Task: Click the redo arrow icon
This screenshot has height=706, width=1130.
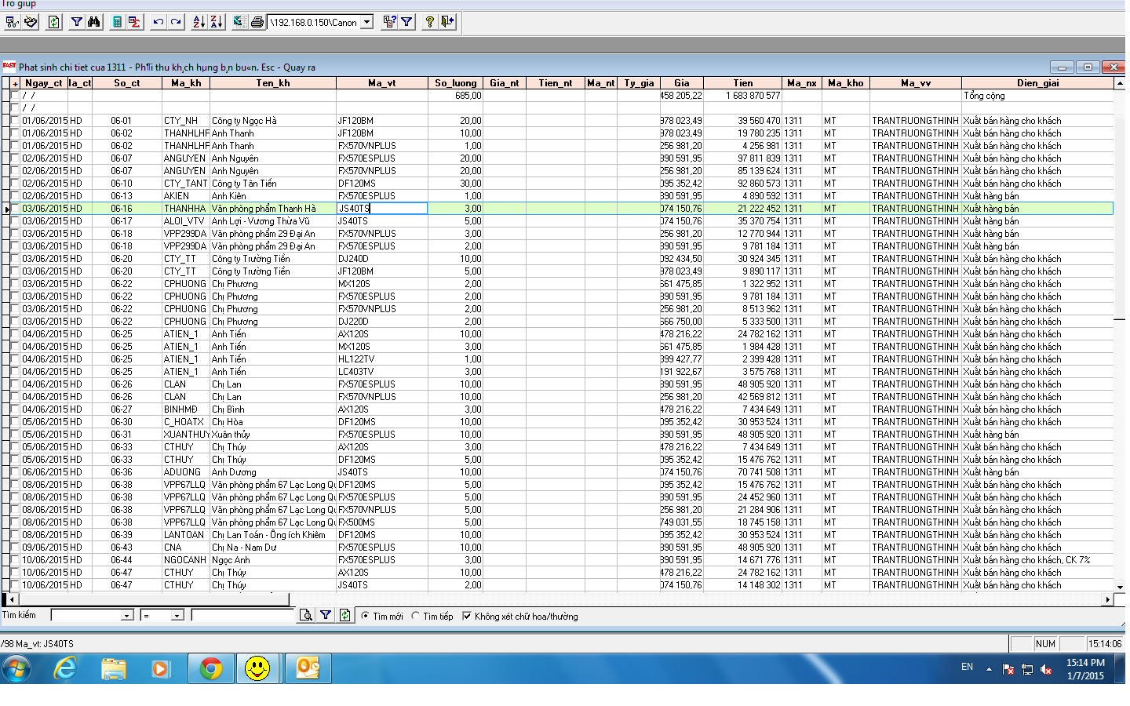Action: (177, 22)
